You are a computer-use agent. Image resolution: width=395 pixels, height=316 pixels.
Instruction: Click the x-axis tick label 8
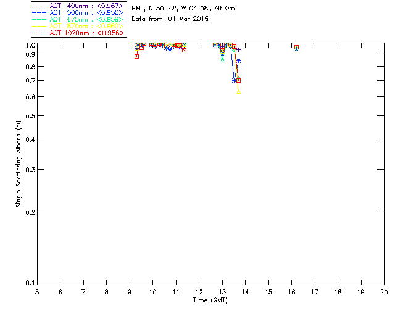click(x=107, y=292)
